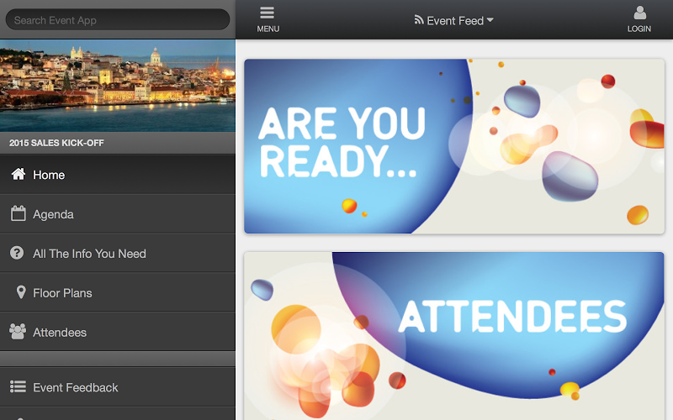This screenshot has height=420, width=673.
Task: Open Floor Plans menu item
Action: click(118, 292)
